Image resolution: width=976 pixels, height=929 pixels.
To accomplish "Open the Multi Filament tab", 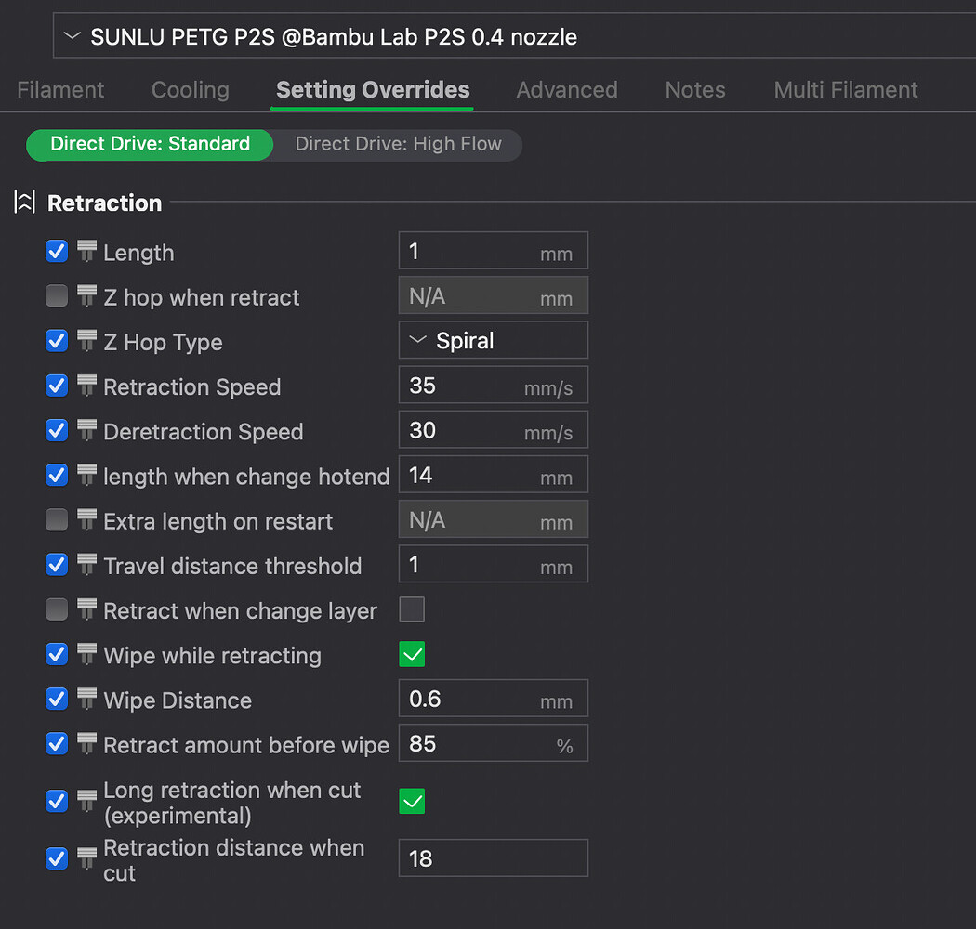I will (846, 90).
